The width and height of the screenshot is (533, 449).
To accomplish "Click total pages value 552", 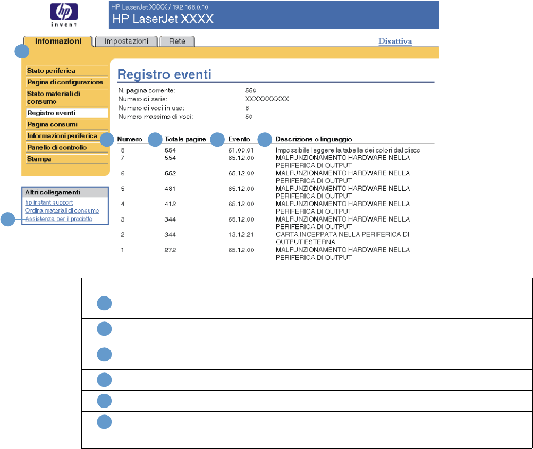I will [170, 173].
